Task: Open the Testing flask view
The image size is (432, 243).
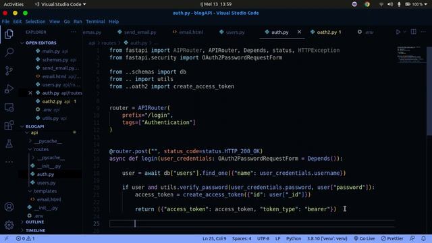Action: [9, 143]
